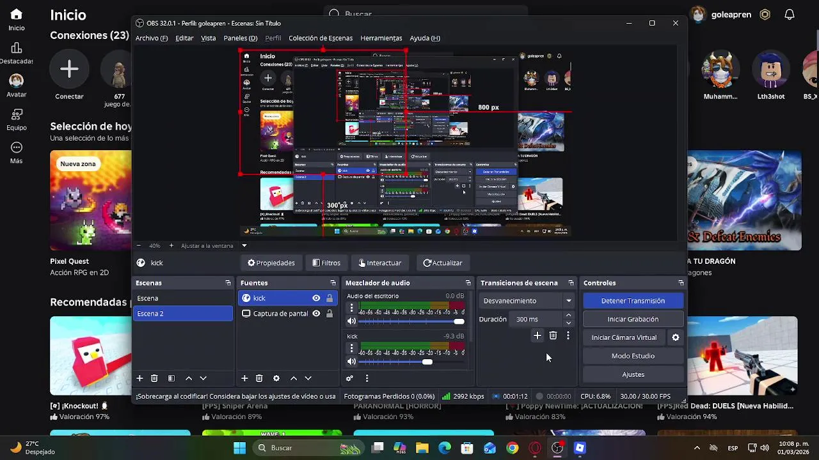The width and height of the screenshot is (819, 460).
Task: Open transition properties three-dot menu
Action: (x=568, y=335)
